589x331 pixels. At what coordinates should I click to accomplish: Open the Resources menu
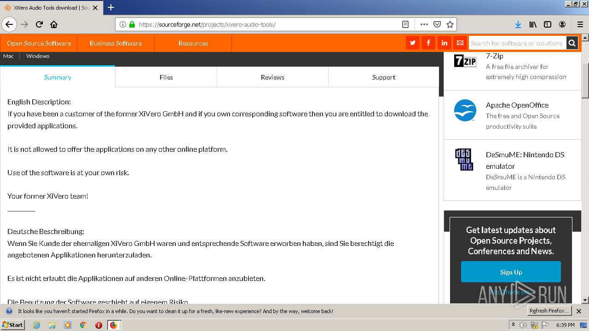pos(193,43)
